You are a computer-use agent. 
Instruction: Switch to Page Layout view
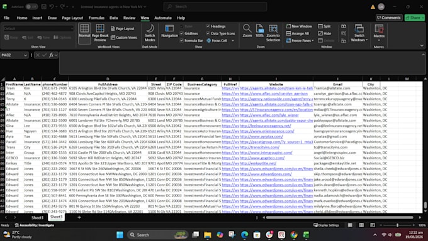tap(123, 29)
